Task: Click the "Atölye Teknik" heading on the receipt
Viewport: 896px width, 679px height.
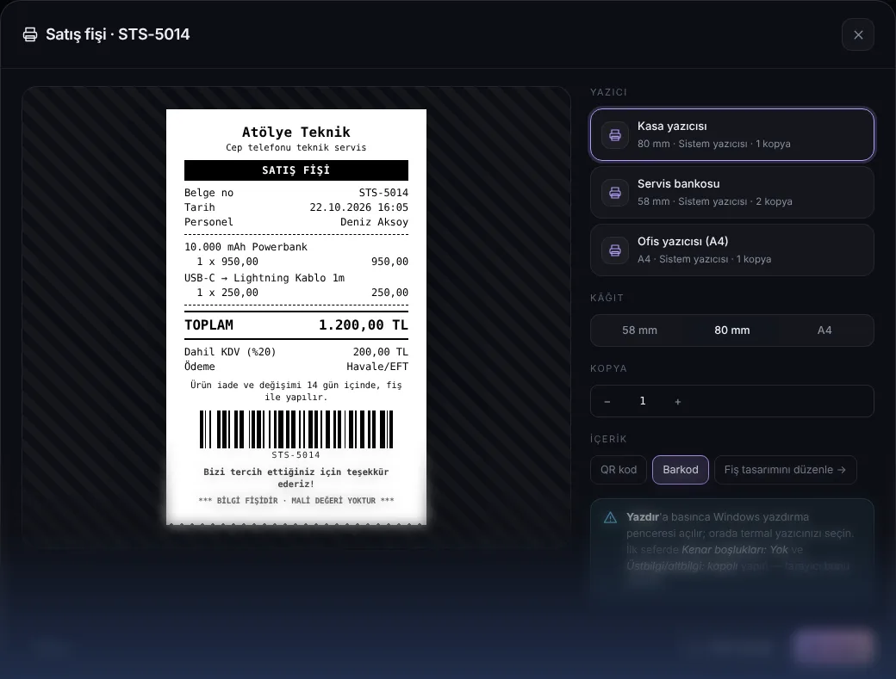Action: pos(296,133)
